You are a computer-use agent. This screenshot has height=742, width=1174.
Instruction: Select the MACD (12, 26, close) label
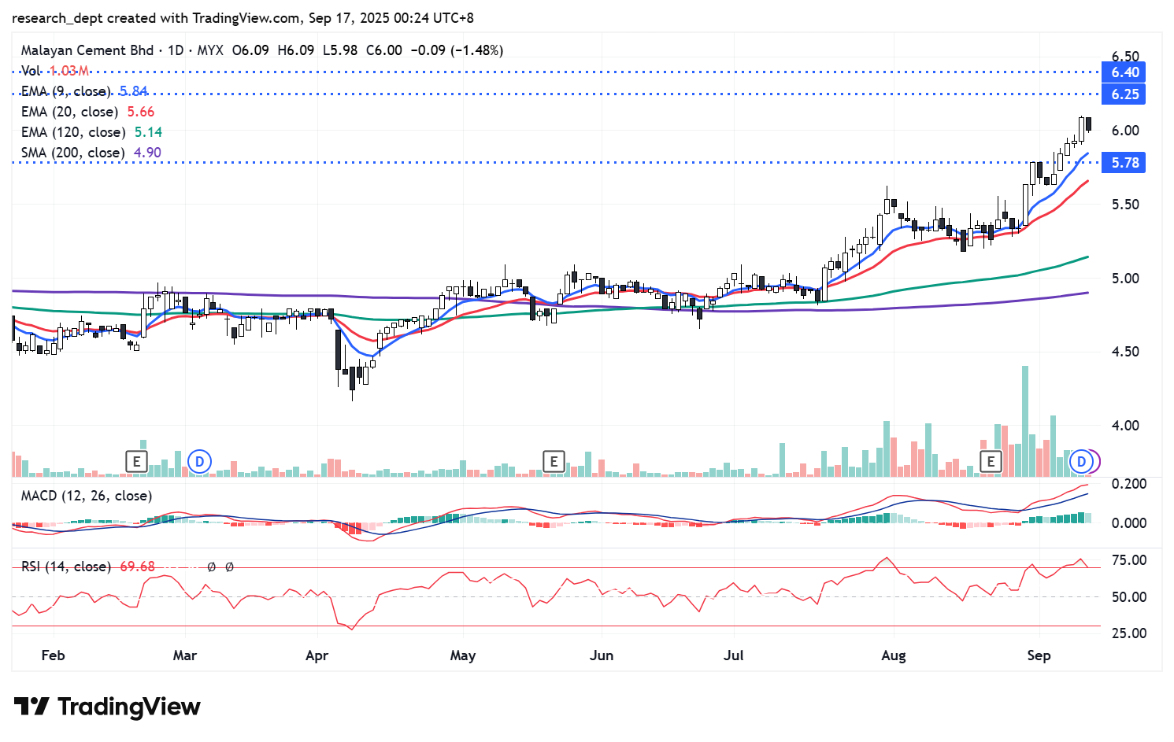[87, 496]
